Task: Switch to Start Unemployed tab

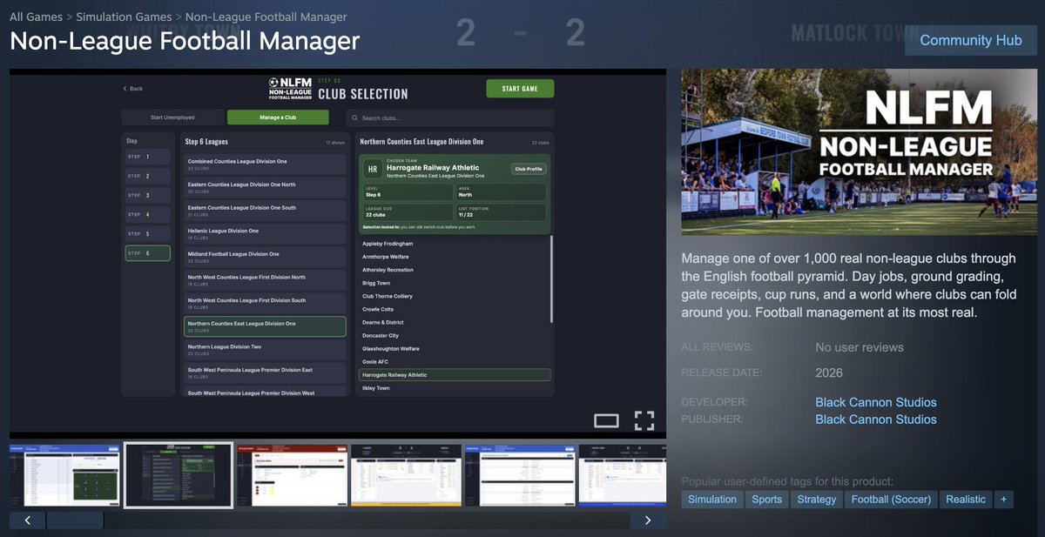Action: click(x=172, y=117)
